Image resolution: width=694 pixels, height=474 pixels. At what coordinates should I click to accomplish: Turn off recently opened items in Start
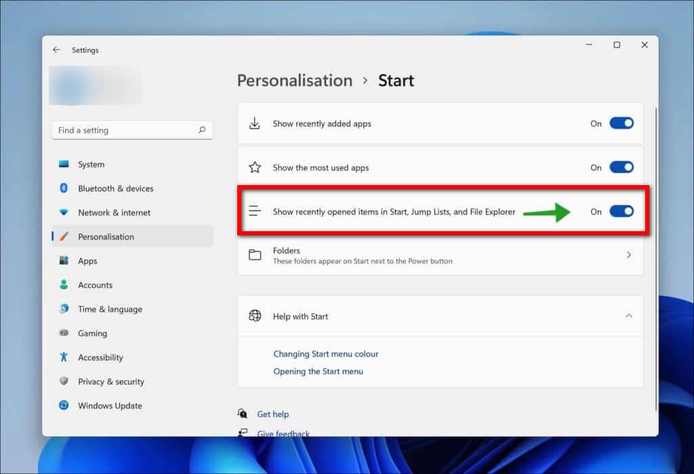(621, 211)
